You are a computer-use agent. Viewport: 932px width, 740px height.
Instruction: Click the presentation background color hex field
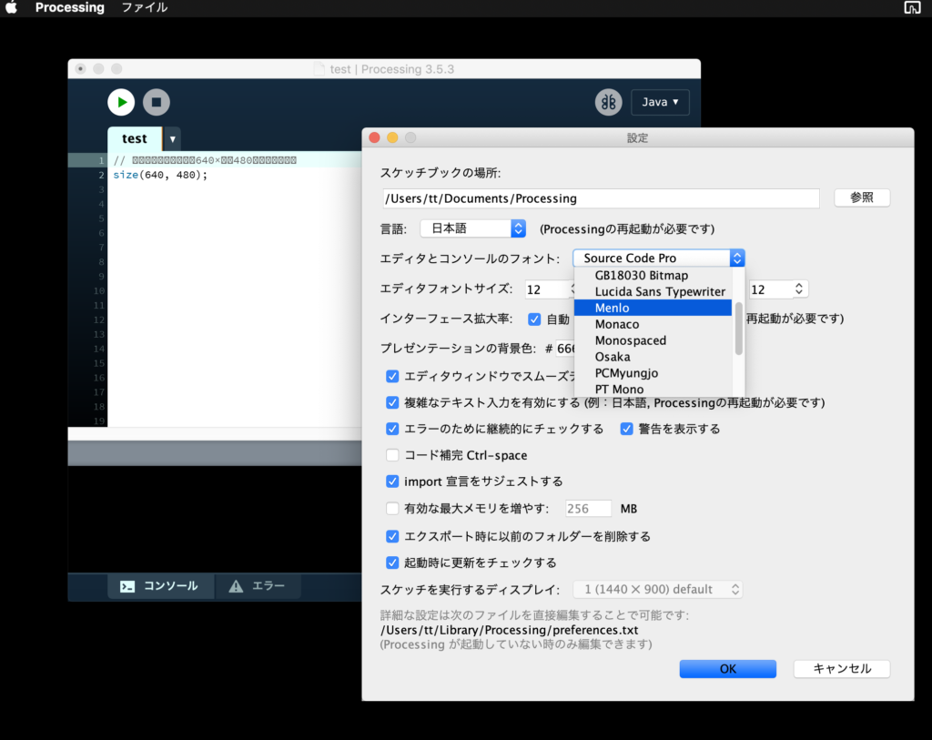(x=565, y=349)
